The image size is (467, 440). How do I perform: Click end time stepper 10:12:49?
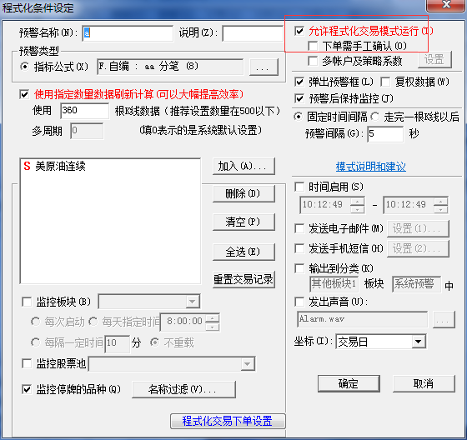point(440,205)
